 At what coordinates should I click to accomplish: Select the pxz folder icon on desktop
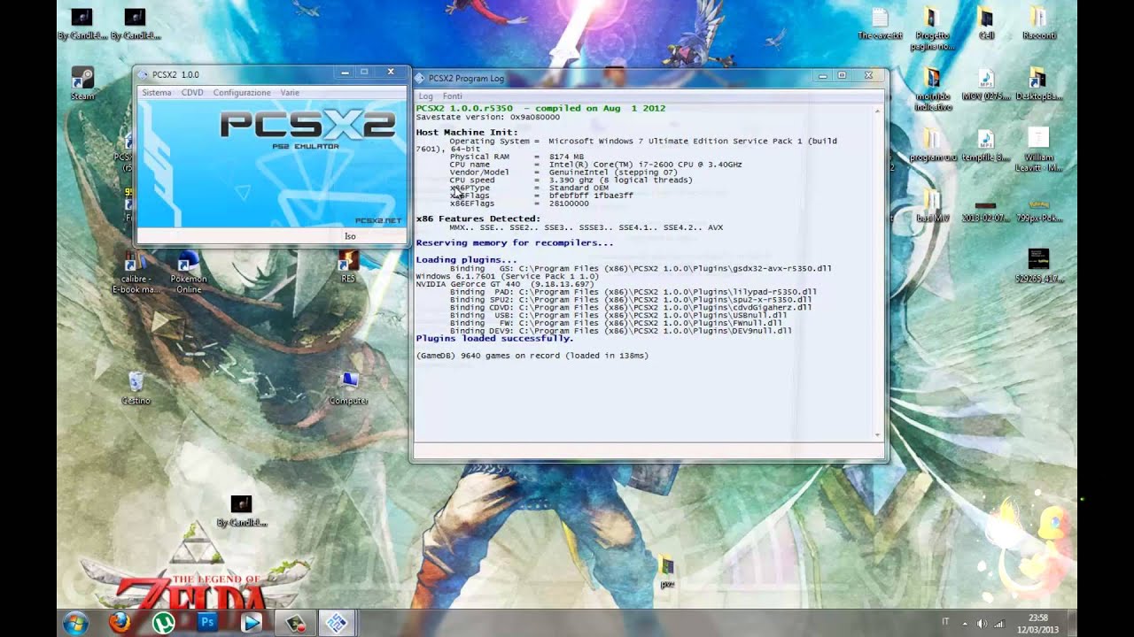pos(667,572)
